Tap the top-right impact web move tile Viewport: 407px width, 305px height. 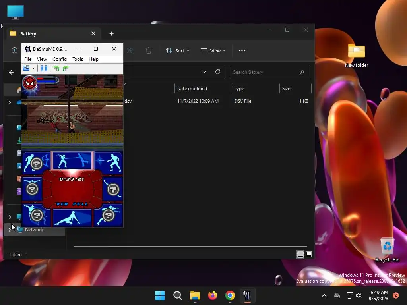(x=109, y=162)
